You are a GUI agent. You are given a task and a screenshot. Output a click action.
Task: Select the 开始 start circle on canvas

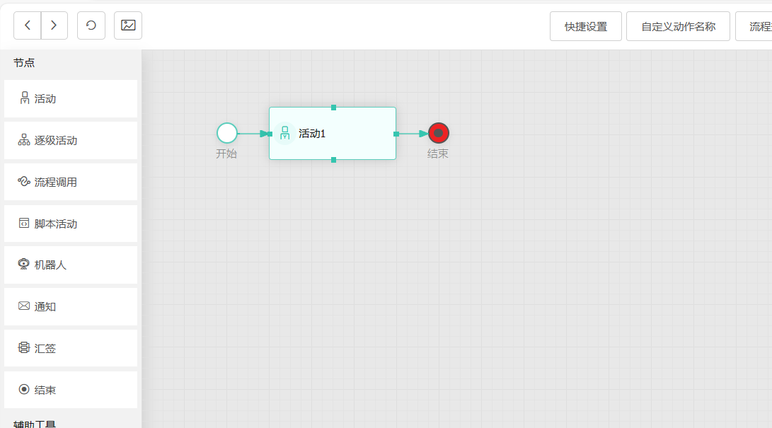[x=227, y=133]
